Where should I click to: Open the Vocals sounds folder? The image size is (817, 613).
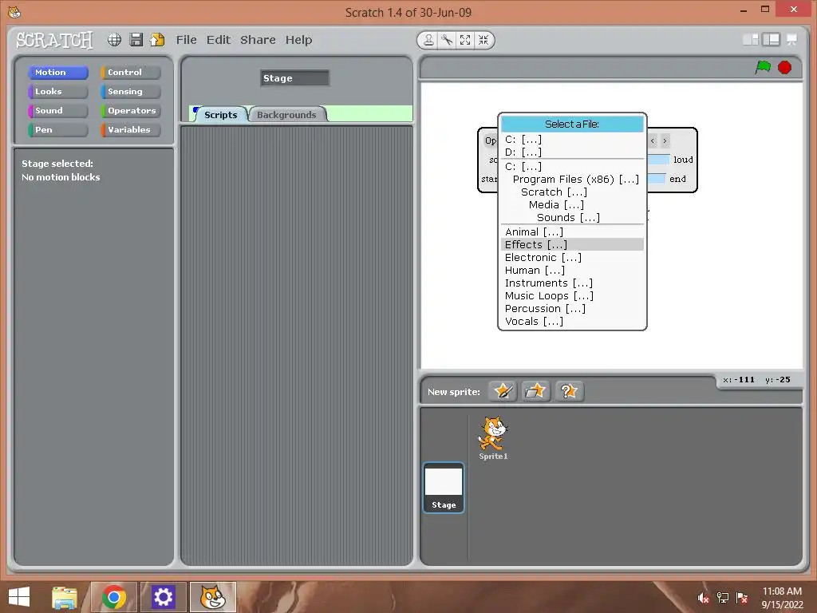click(x=572, y=321)
